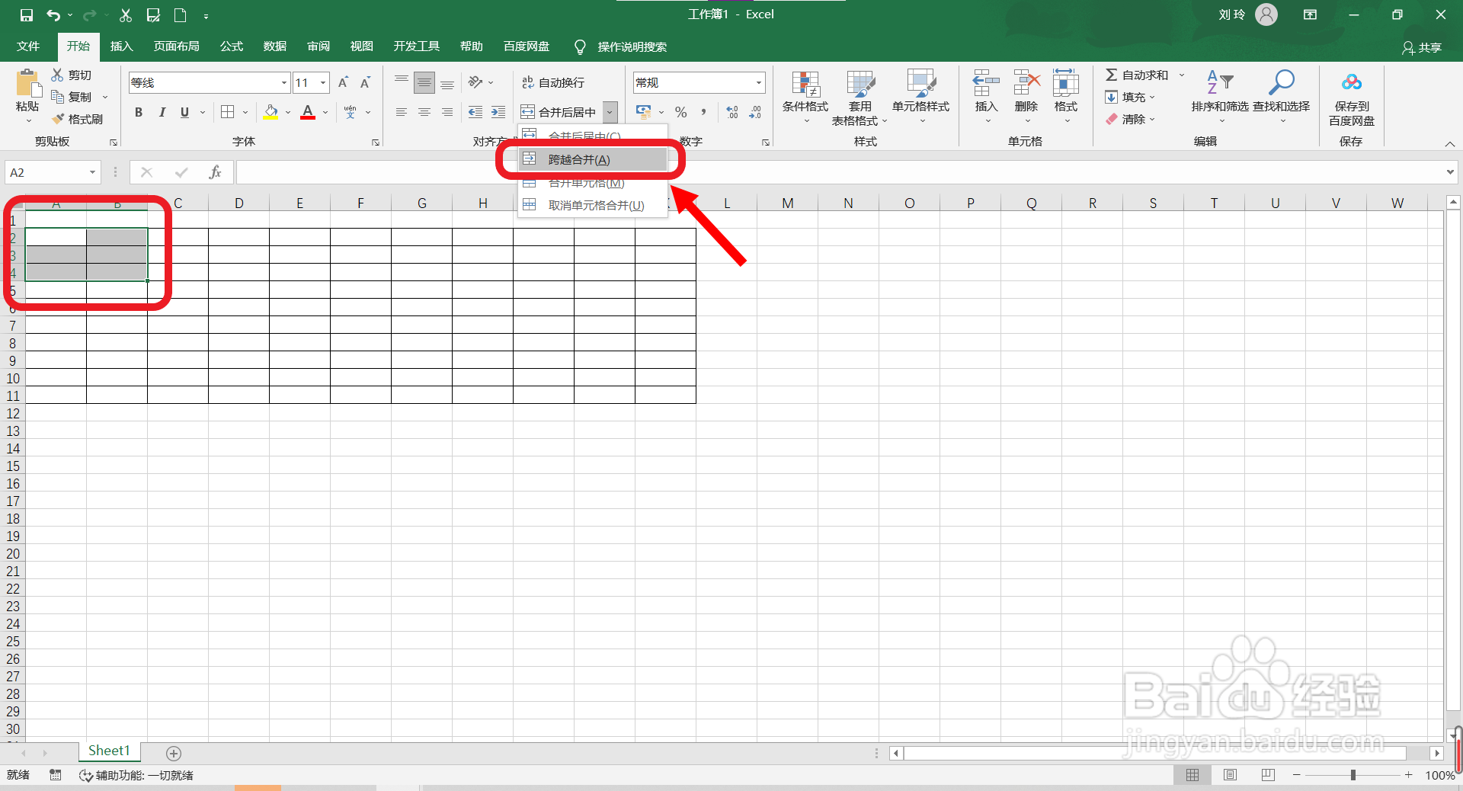
Task: Increase font size with the larger A icon
Action: 343,82
